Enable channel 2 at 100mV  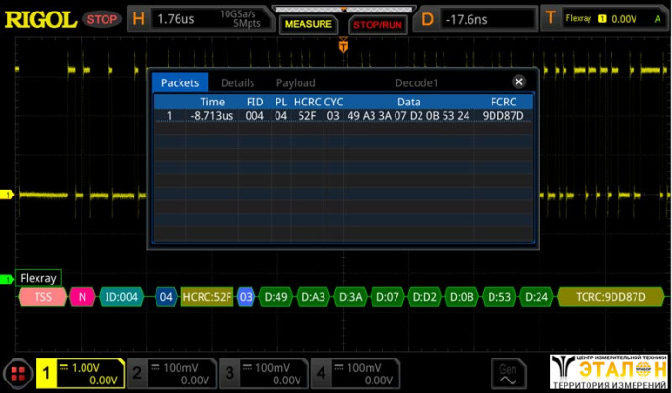[x=172, y=374]
